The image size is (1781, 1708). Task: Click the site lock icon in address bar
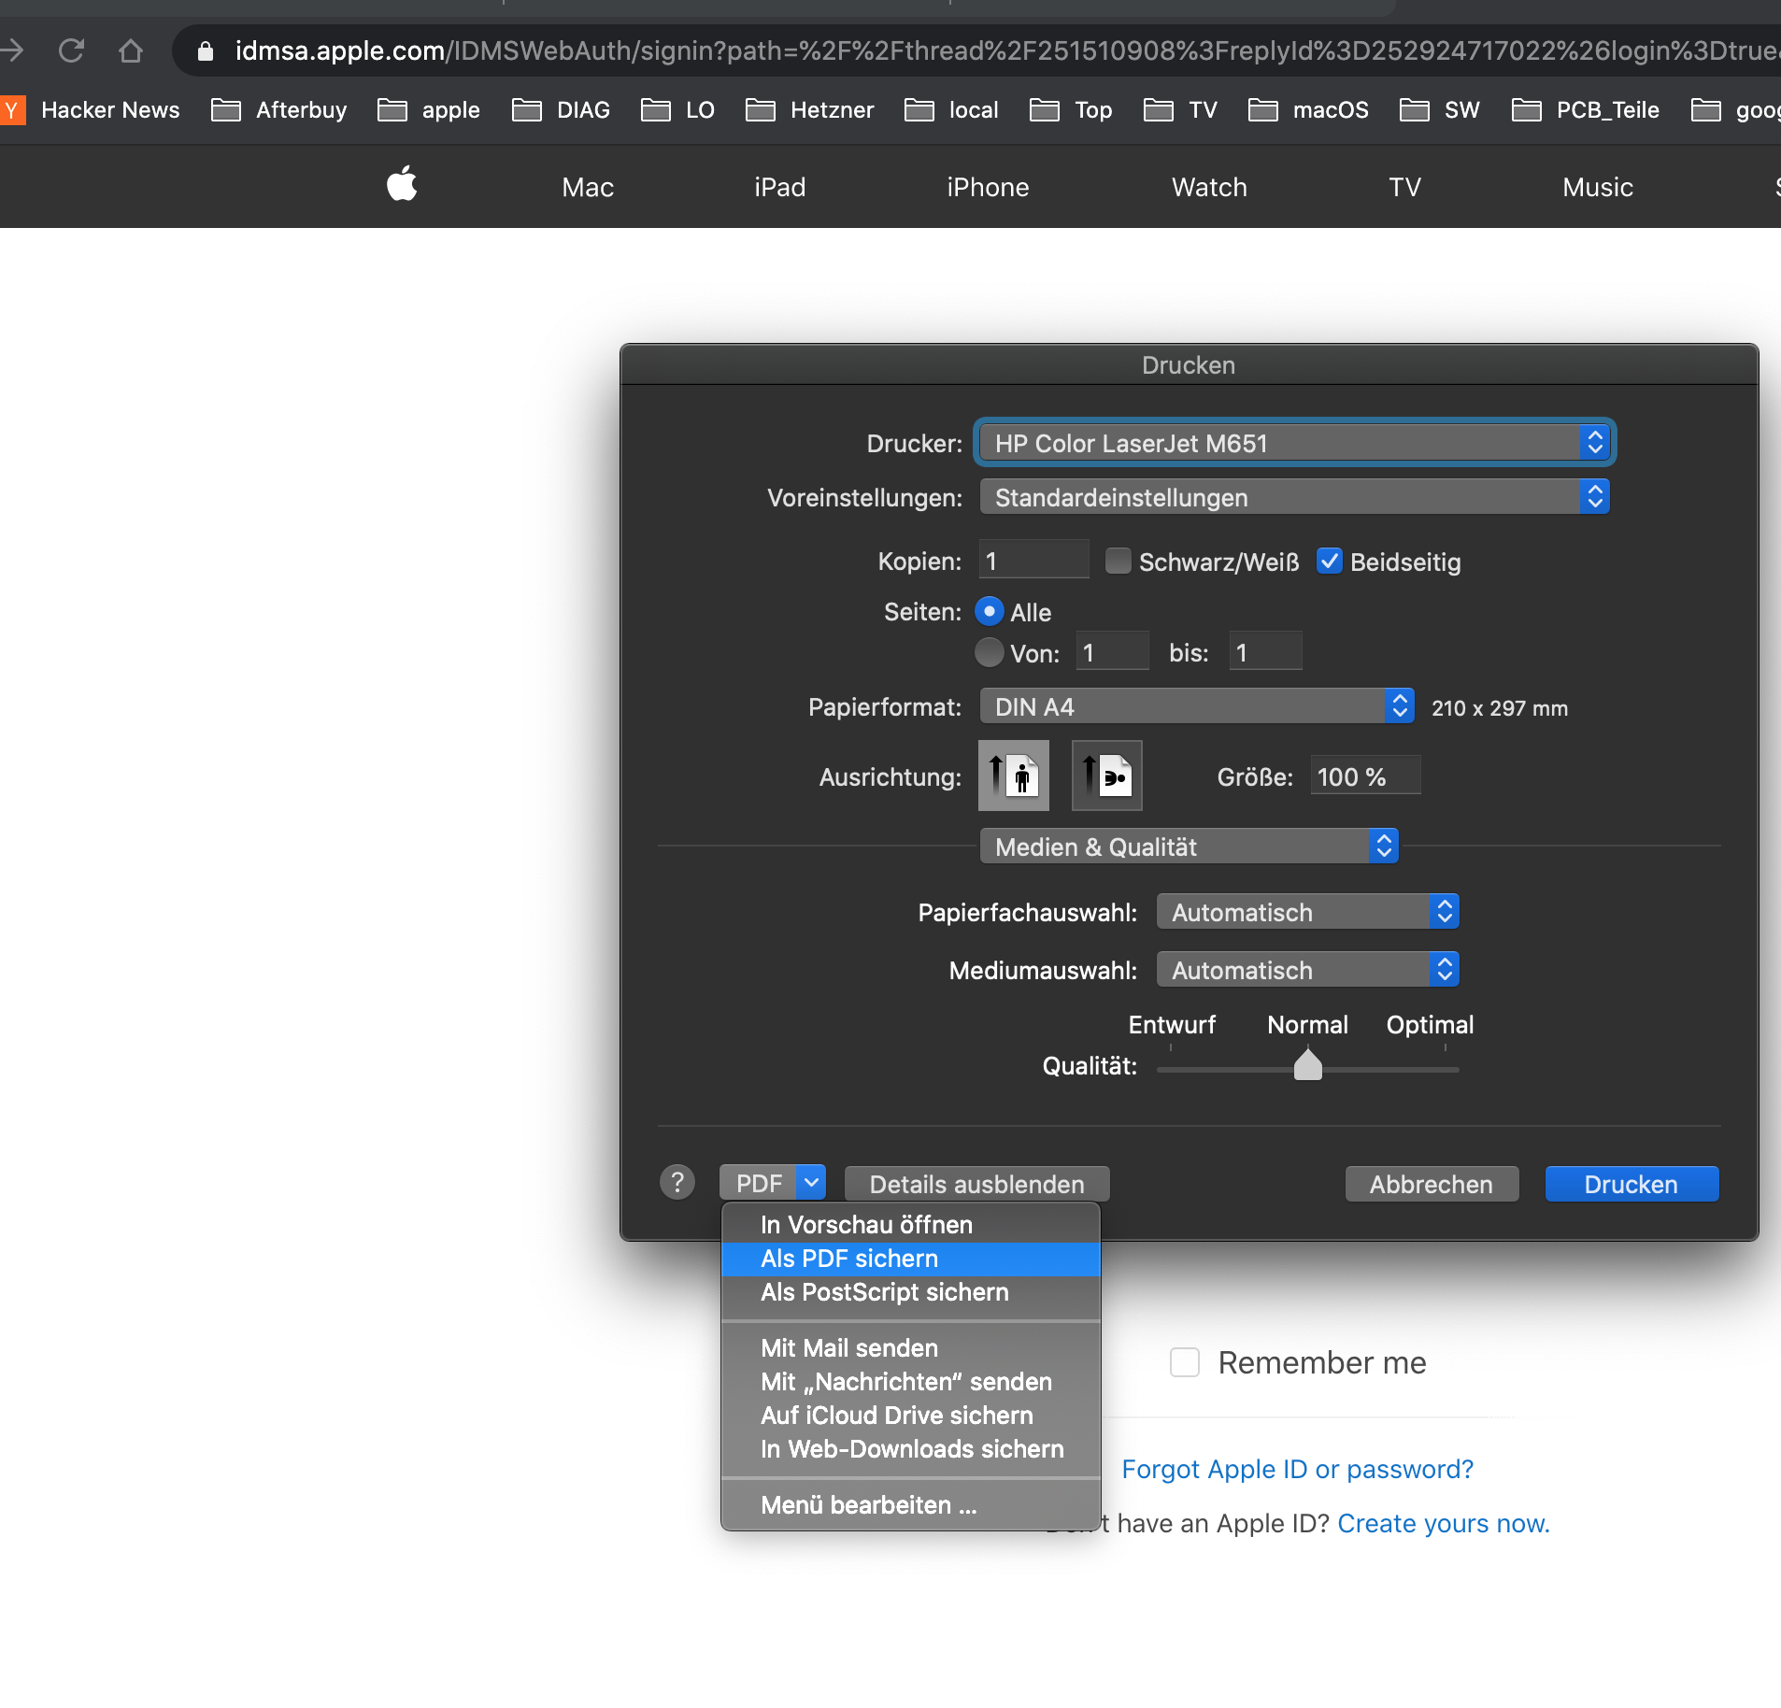pyautogui.click(x=207, y=50)
